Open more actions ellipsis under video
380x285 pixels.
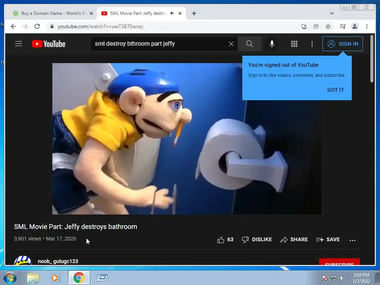(x=353, y=240)
